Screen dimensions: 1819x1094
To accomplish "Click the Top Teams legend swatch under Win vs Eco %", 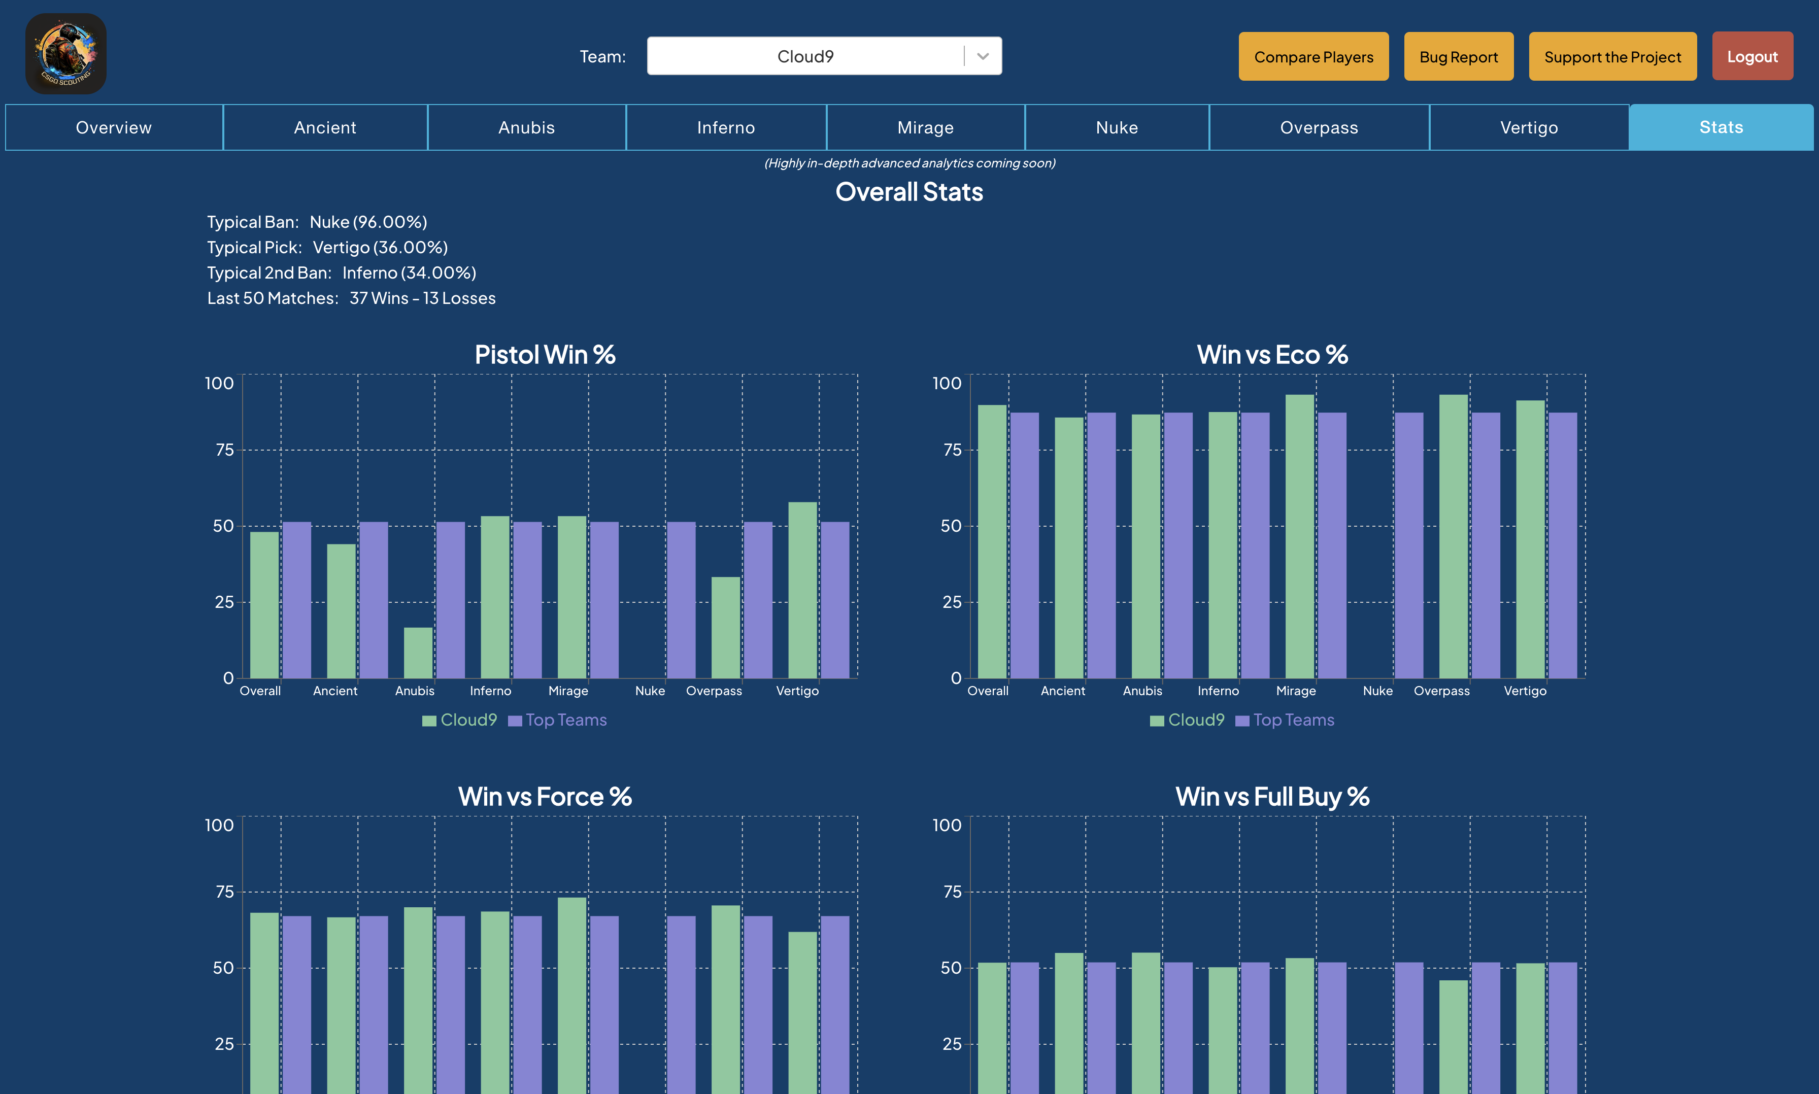I will coord(1242,721).
